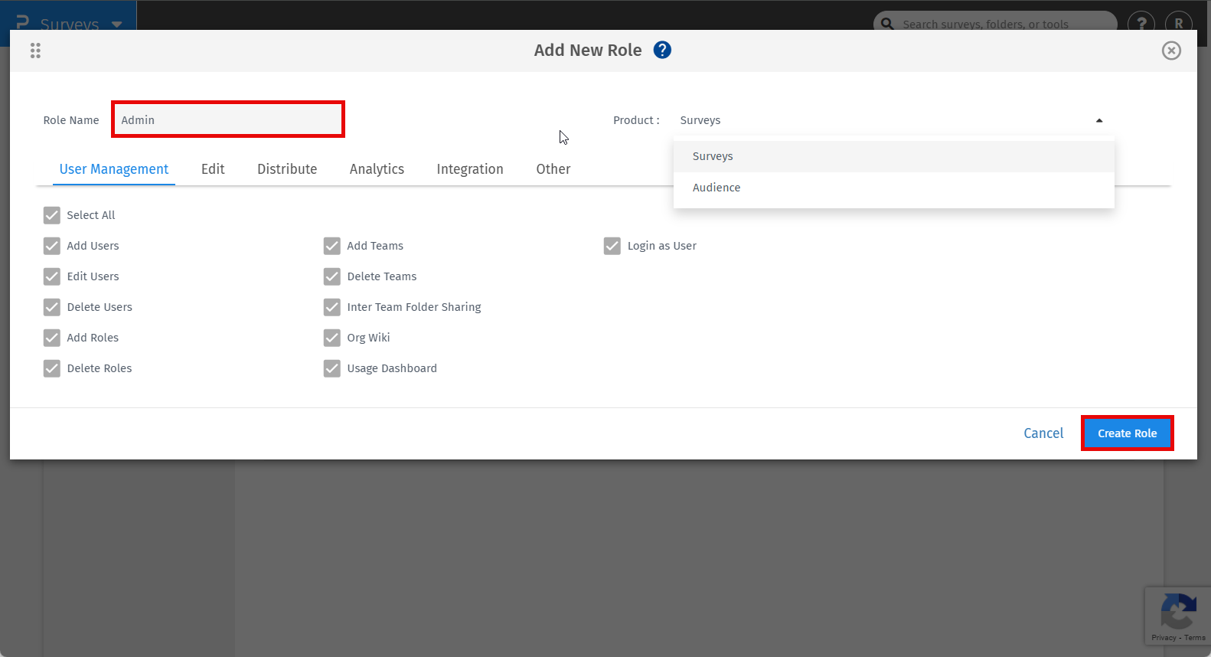The width and height of the screenshot is (1211, 657).
Task: Click the search surveys, folders, or tools box
Action: pos(995,24)
